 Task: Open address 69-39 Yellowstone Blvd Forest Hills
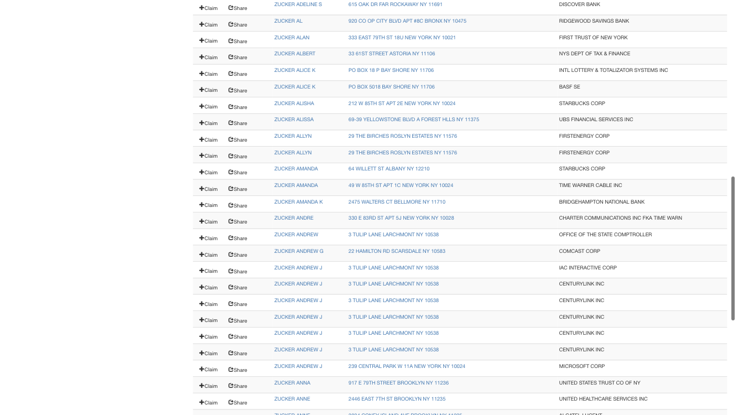pyautogui.click(x=414, y=120)
